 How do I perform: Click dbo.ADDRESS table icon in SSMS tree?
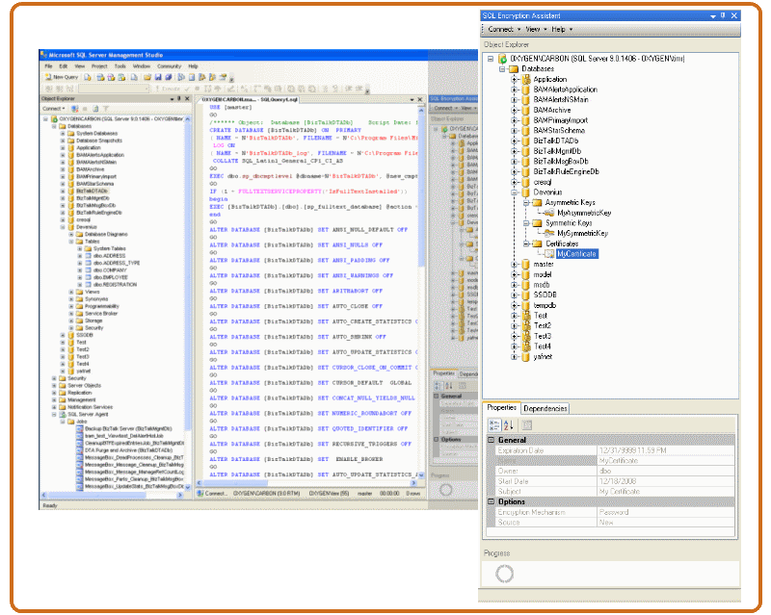click(x=89, y=256)
